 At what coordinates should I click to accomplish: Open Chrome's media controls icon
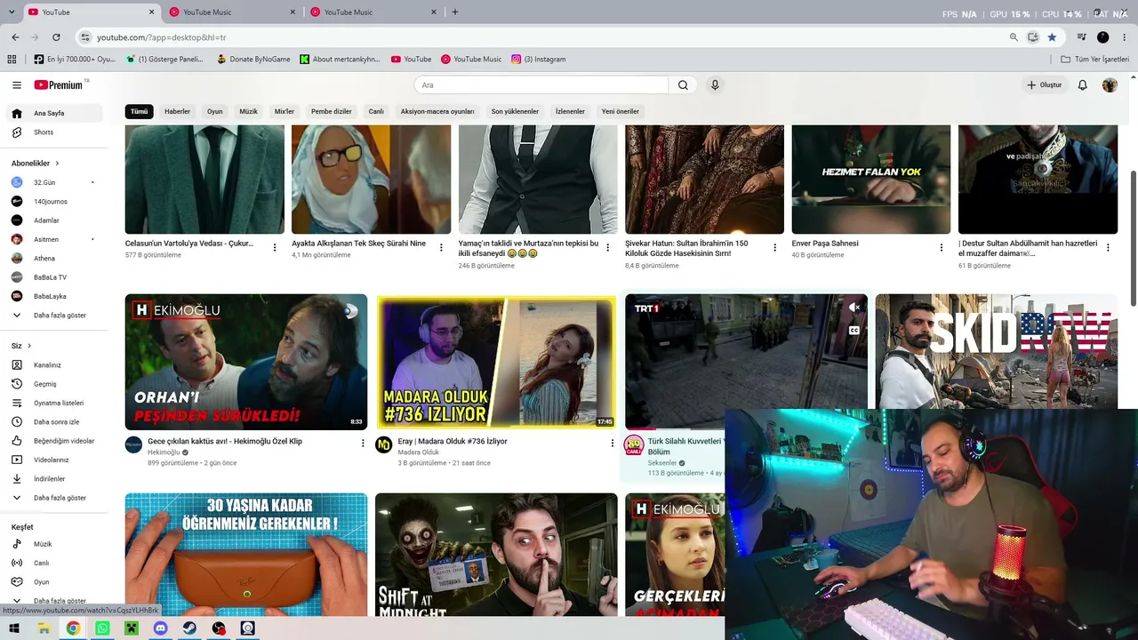(1082, 37)
